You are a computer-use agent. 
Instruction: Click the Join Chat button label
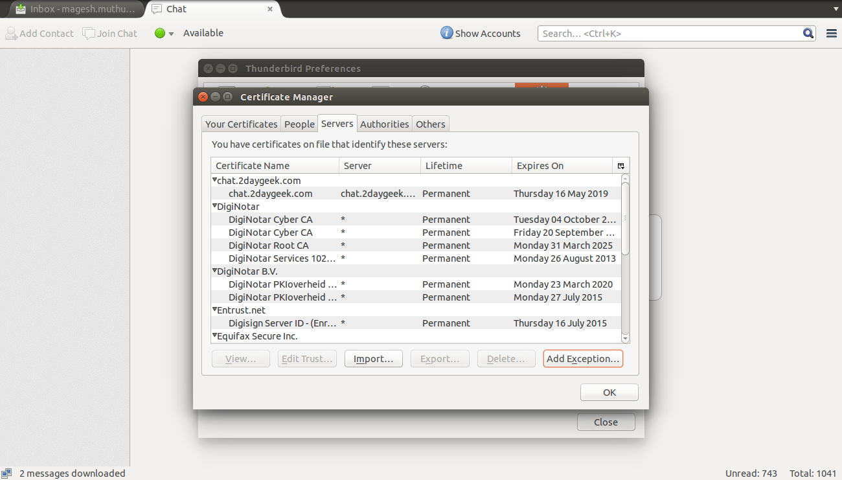pyautogui.click(x=117, y=34)
